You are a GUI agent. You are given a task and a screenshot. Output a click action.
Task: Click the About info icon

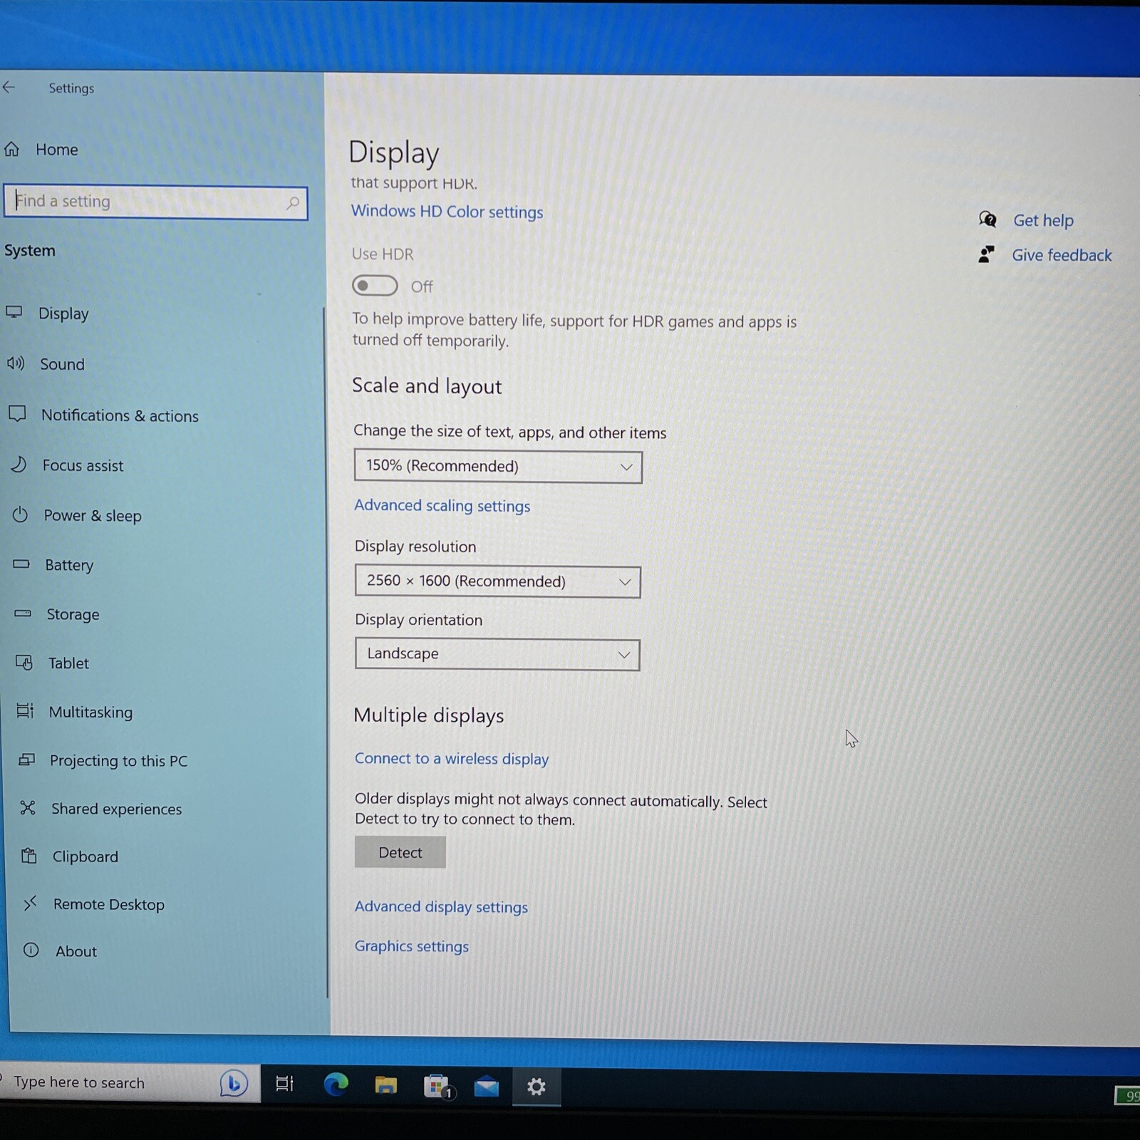pos(31,950)
